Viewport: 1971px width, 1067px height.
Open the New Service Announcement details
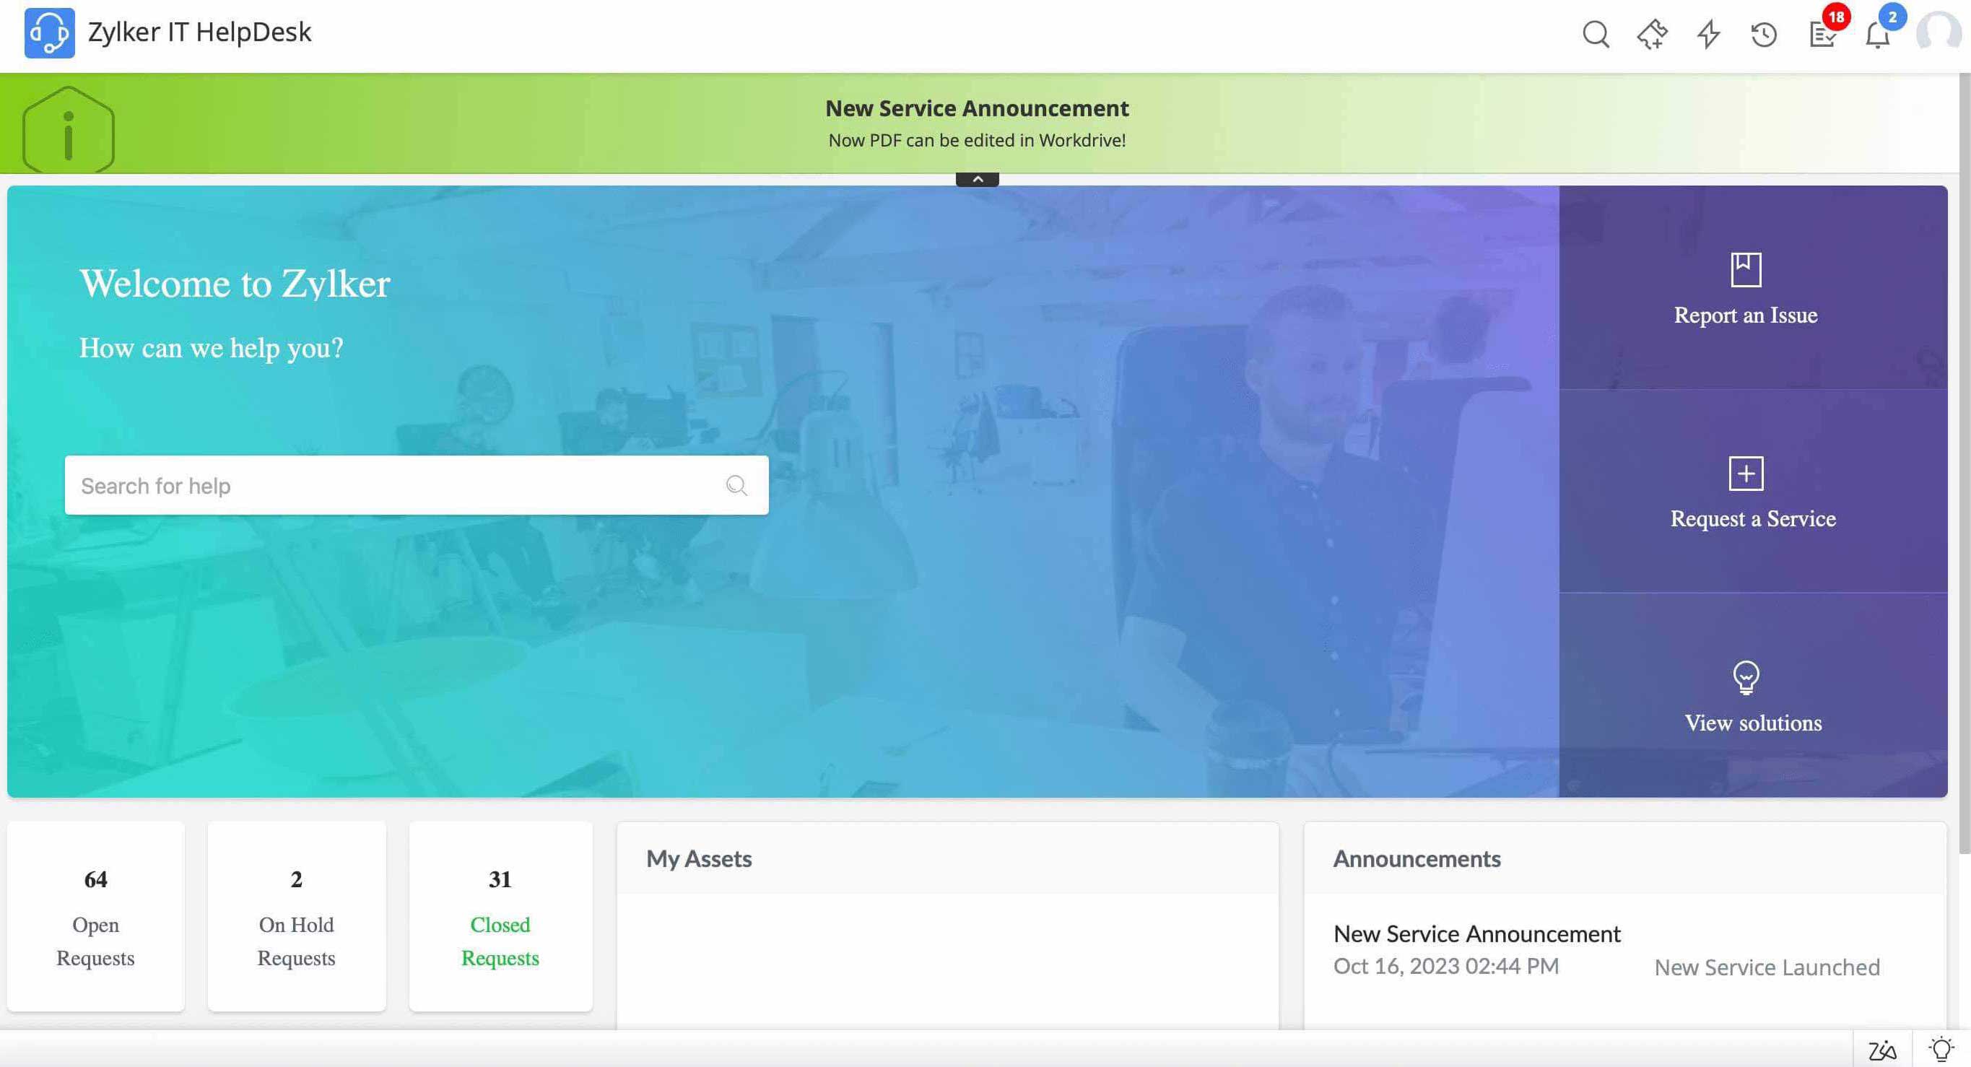pos(1476,933)
